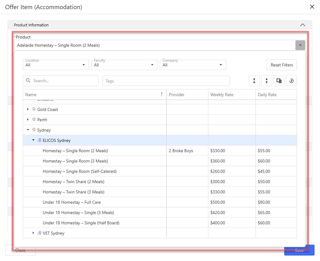The height and width of the screenshot is (261, 320).
Task: Select Homestay – Twin Share (2 Meals)
Action: [x=160, y=182]
